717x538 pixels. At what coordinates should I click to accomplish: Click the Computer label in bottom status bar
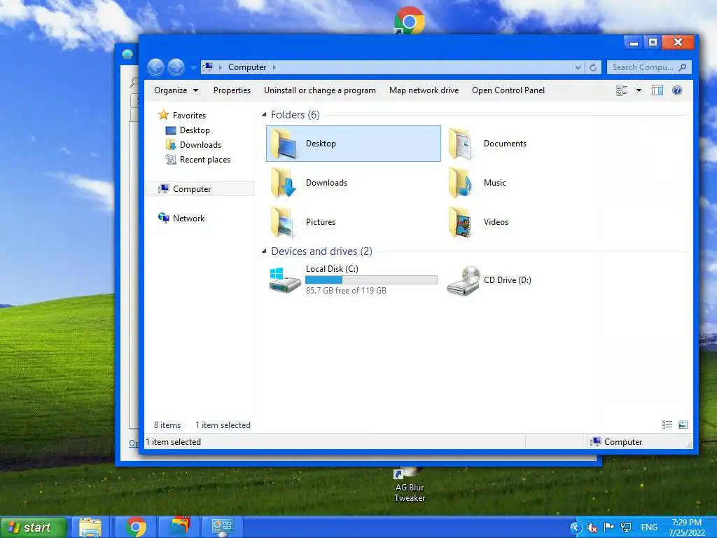coord(622,442)
